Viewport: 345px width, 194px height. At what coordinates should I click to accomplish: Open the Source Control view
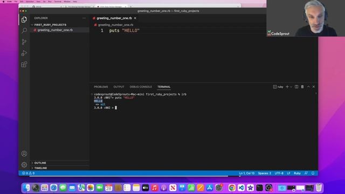[x=24, y=42]
